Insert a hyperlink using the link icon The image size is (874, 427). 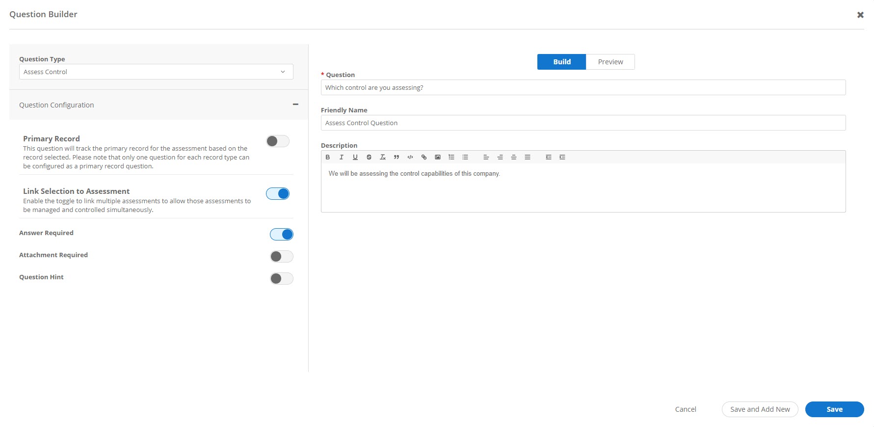pos(424,157)
